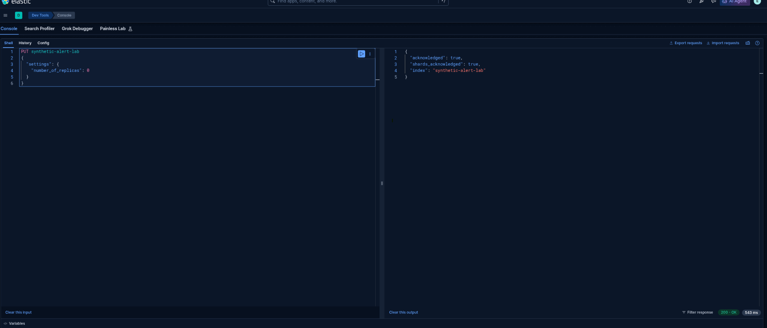Click the "index" response value synthetic-alert-lab
The width and height of the screenshot is (767, 328).
pos(459,70)
